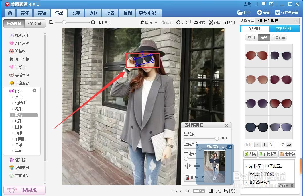Click the GO page button
The image size is (303, 196).
coord(289,145)
